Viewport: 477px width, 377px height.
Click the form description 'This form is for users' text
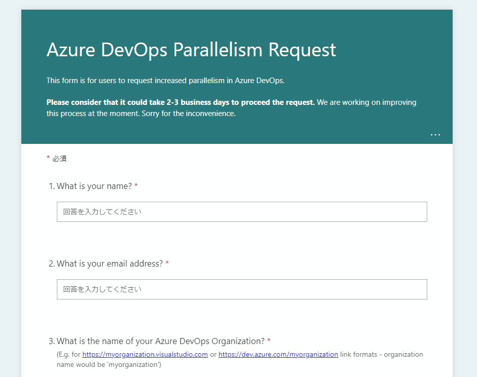click(x=165, y=81)
